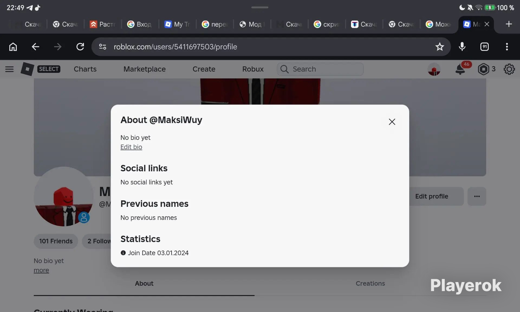Close the active Roblox tab
This screenshot has width=520, height=312.
coord(487,24)
